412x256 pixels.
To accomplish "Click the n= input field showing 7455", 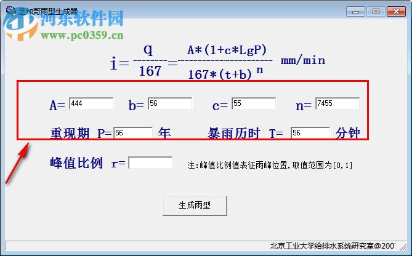I will tap(337, 103).
